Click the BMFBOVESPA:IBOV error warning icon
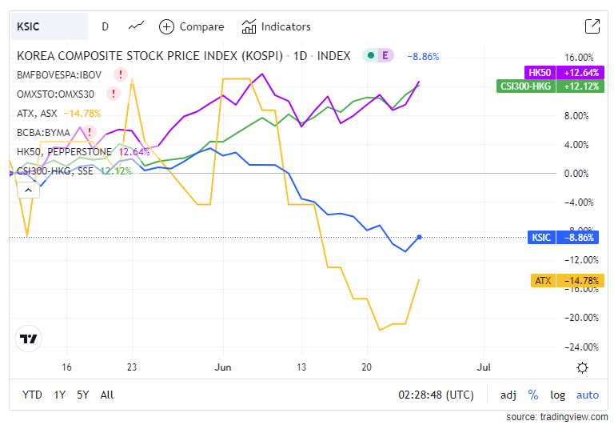This screenshot has height=429, width=614. click(x=121, y=74)
